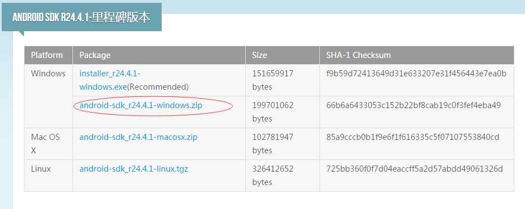The width and height of the screenshot is (525, 209).
Task: Click the checksum starting with 85a9cccb
Action: (x=413, y=137)
